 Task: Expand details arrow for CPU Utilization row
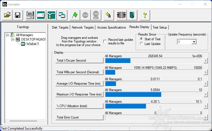[206, 106]
